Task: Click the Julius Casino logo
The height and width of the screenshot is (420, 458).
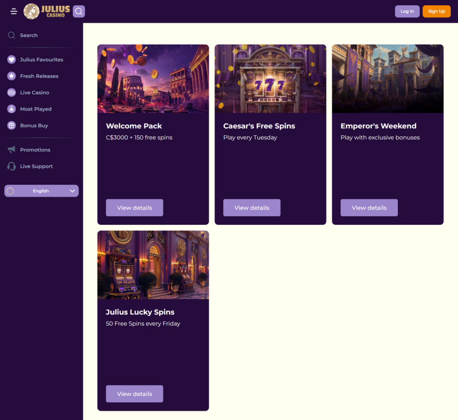Action: click(x=47, y=11)
